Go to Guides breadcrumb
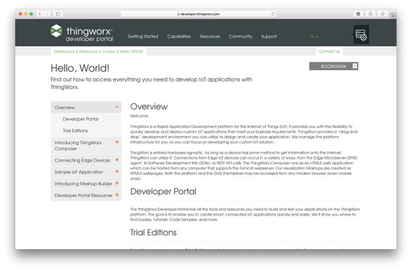The width and height of the screenshot is (412, 271). click(109, 51)
